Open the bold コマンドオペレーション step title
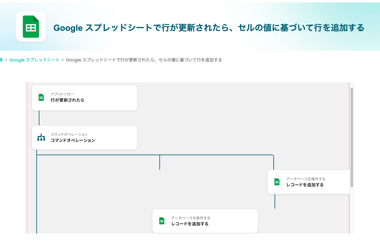380x242 pixels. (73, 140)
